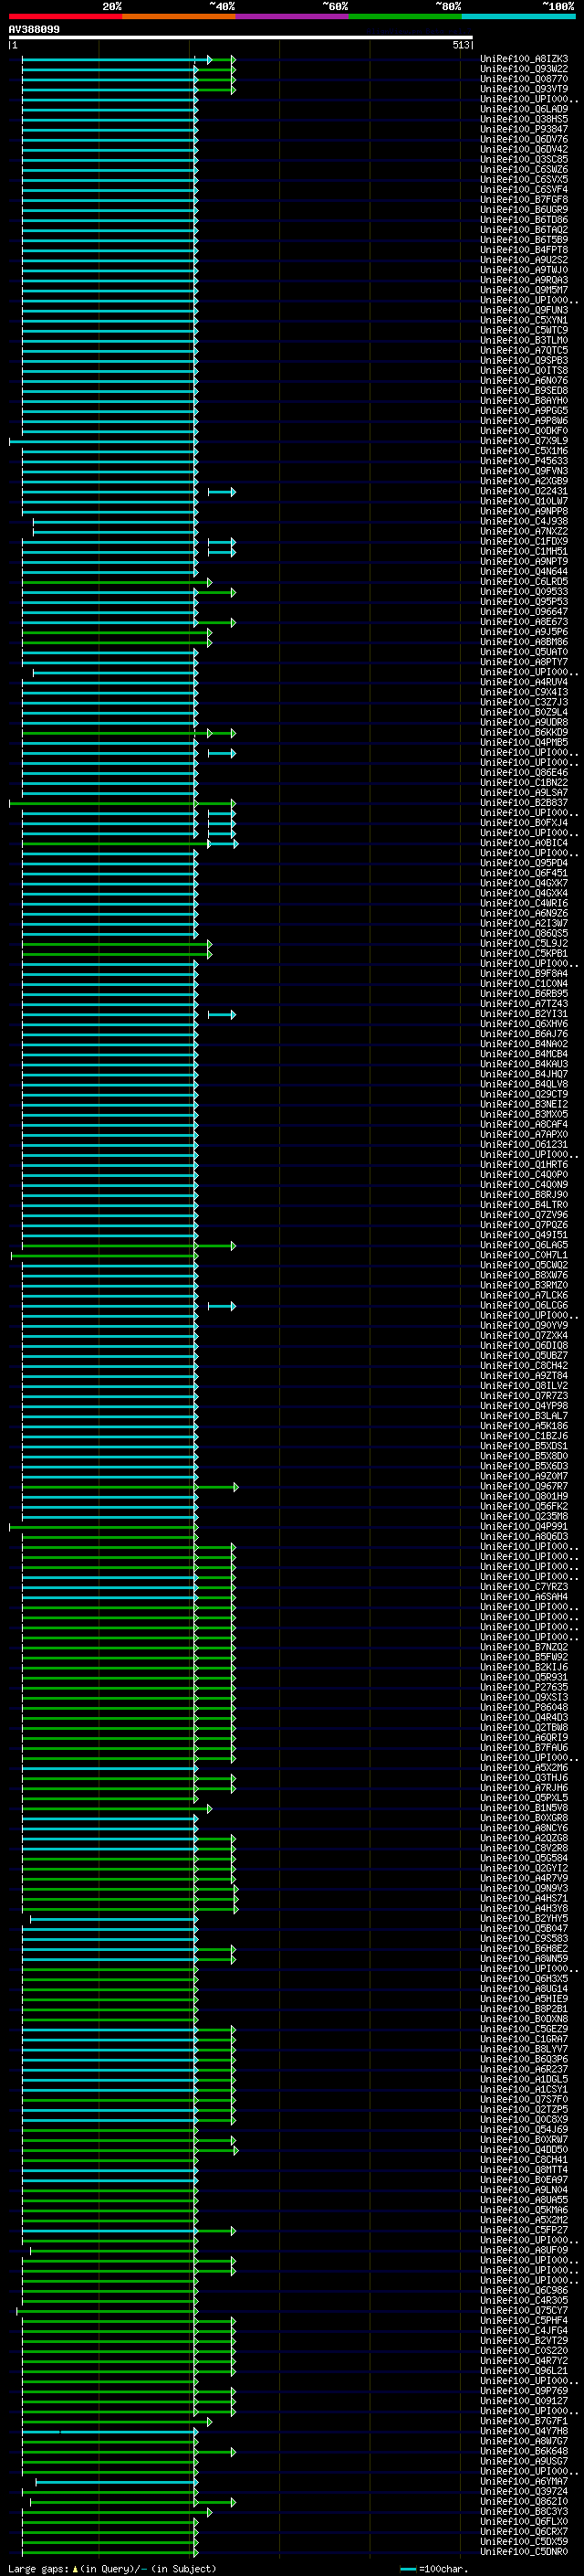Viewport: 584px width, 2576px height.
Task: Select hit label UniRef100_Q3SC85
Action: pyautogui.click(x=523, y=159)
